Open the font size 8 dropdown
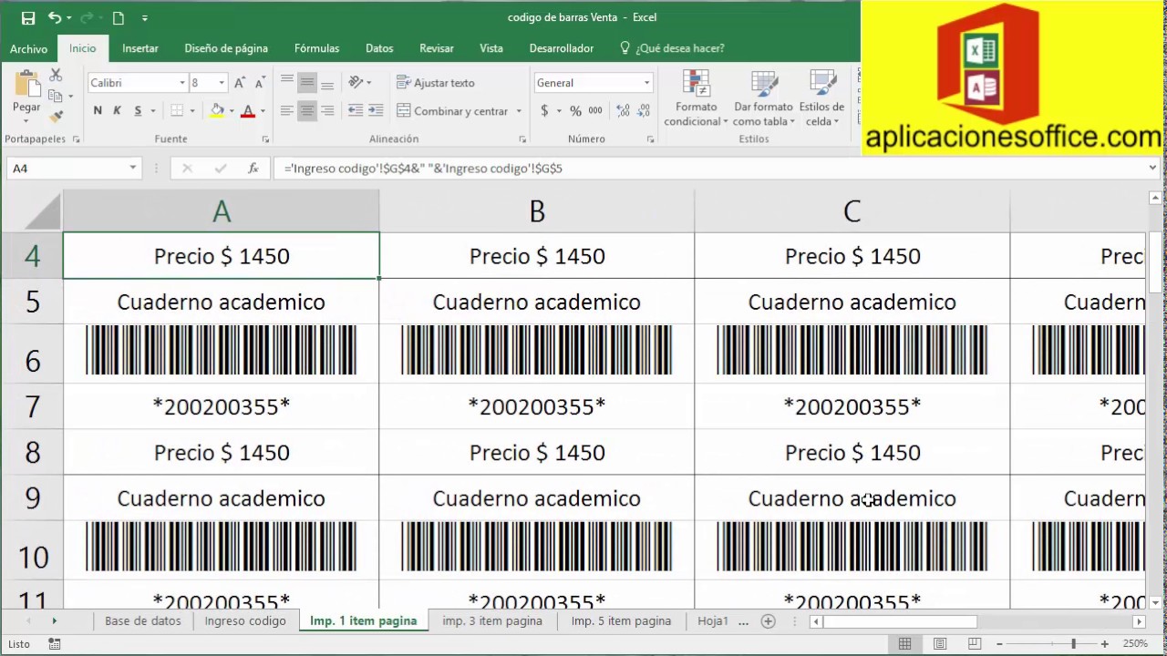1167x656 pixels. pos(221,83)
